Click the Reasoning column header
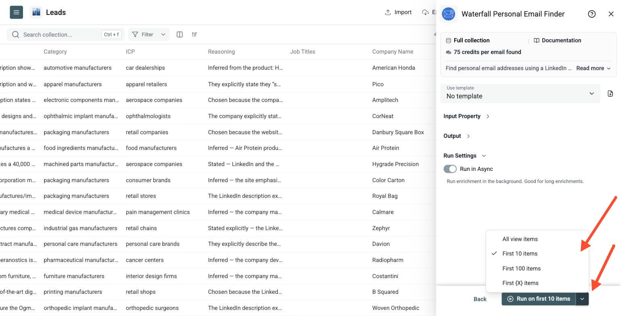Image resolution: width=621 pixels, height=316 pixels. (221, 52)
